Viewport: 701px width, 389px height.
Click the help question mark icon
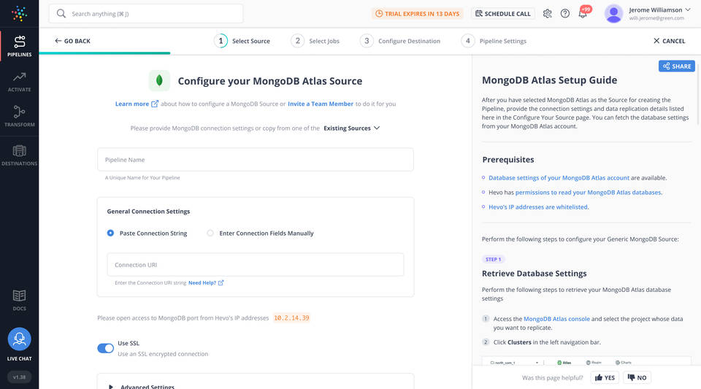point(565,13)
